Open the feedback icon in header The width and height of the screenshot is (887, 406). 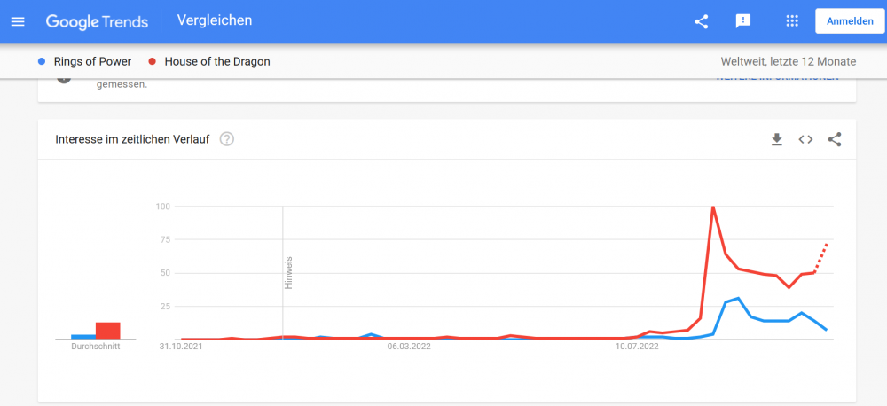tap(743, 21)
